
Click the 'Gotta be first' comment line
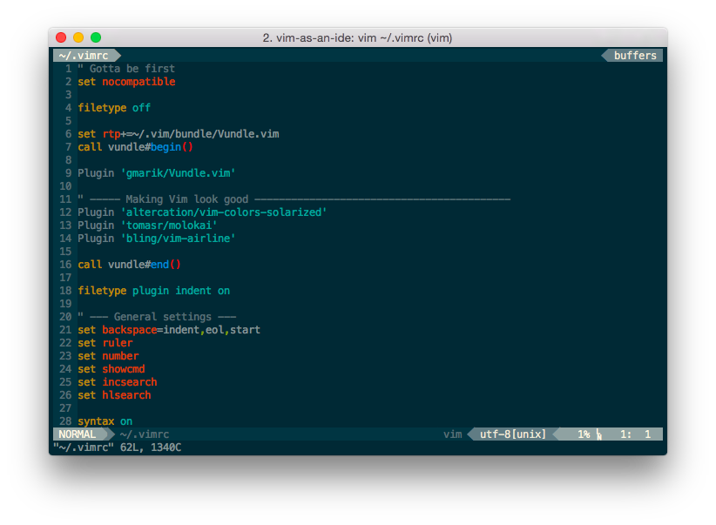tap(126, 69)
